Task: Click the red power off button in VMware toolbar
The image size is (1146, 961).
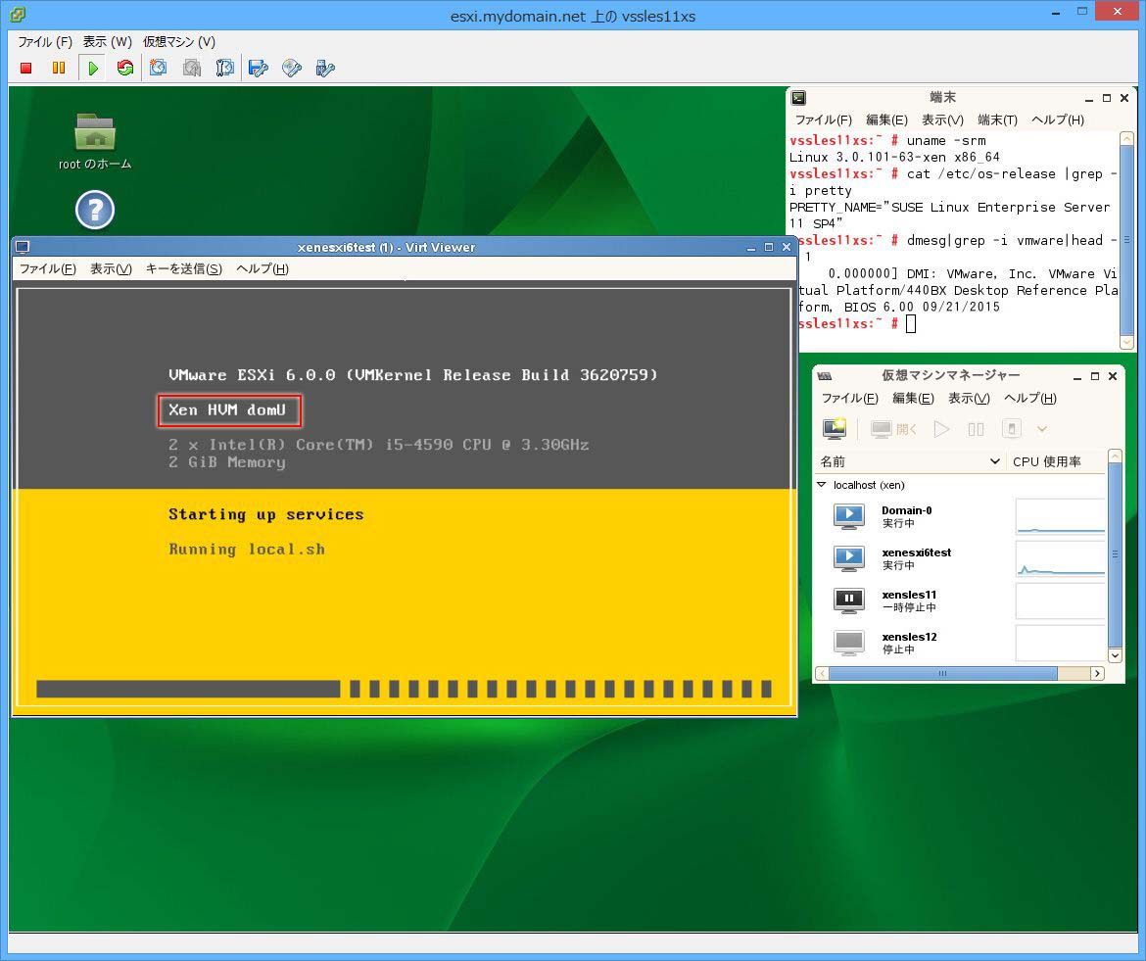Action: coord(26,68)
